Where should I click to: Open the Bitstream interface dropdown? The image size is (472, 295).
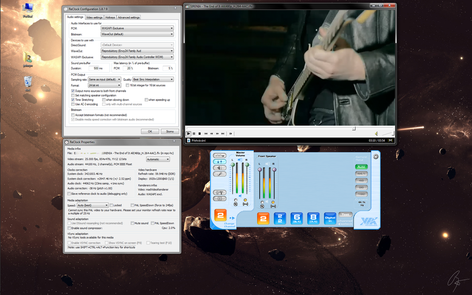(137, 34)
